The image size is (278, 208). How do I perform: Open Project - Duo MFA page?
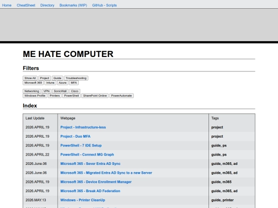tap(75, 137)
